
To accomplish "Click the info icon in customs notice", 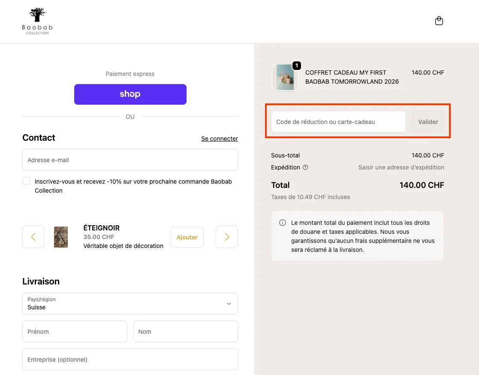I will pos(282,223).
